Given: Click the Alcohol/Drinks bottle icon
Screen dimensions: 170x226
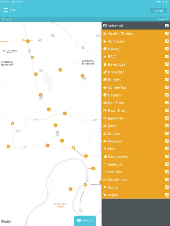Looking at the screenshot, I should [105, 34].
